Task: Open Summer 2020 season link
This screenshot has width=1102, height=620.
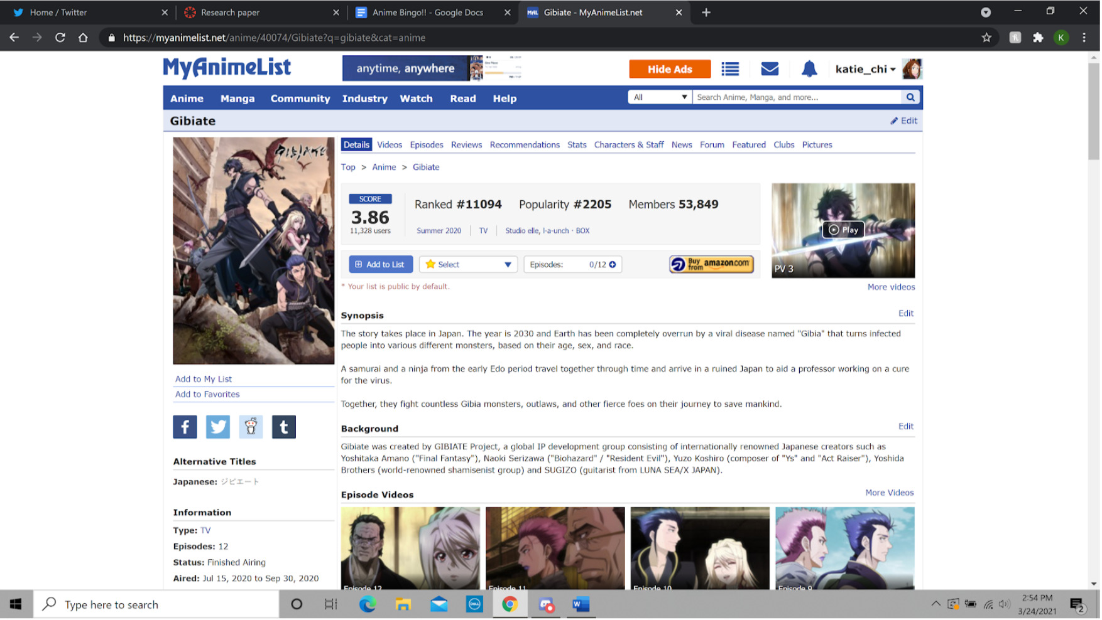Action: pos(440,231)
